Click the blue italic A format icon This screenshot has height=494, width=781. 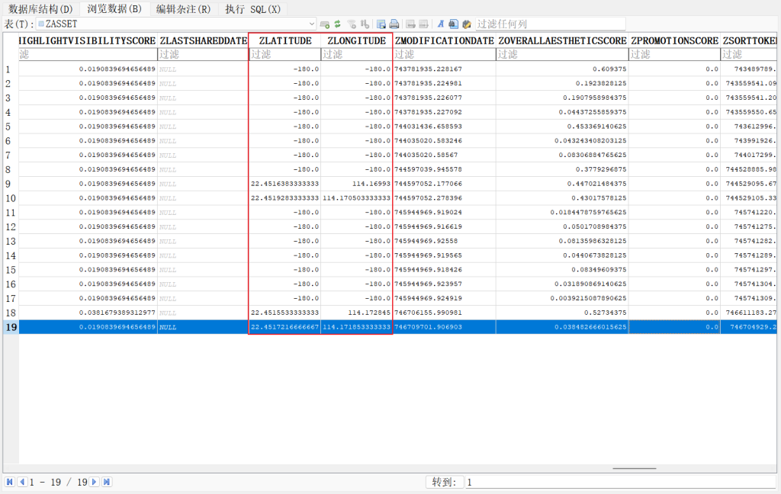pyautogui.click(x=441, y=24)
